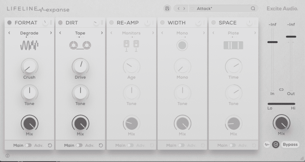Click the Crush knob in FORMAT
The height and width of the screenshot is (162, 305).
tap(29, 67)
